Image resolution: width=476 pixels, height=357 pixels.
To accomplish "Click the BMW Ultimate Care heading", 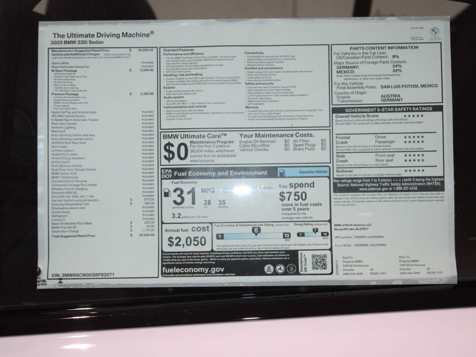I will 195,136.
